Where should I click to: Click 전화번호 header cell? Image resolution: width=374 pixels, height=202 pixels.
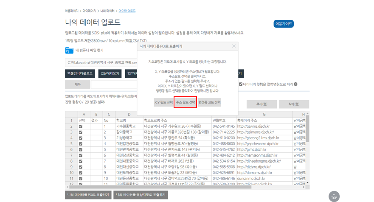[x=224, y=121]
